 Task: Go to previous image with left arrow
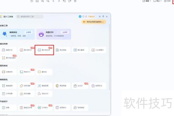pyautogui.click(x=53, y=1)
